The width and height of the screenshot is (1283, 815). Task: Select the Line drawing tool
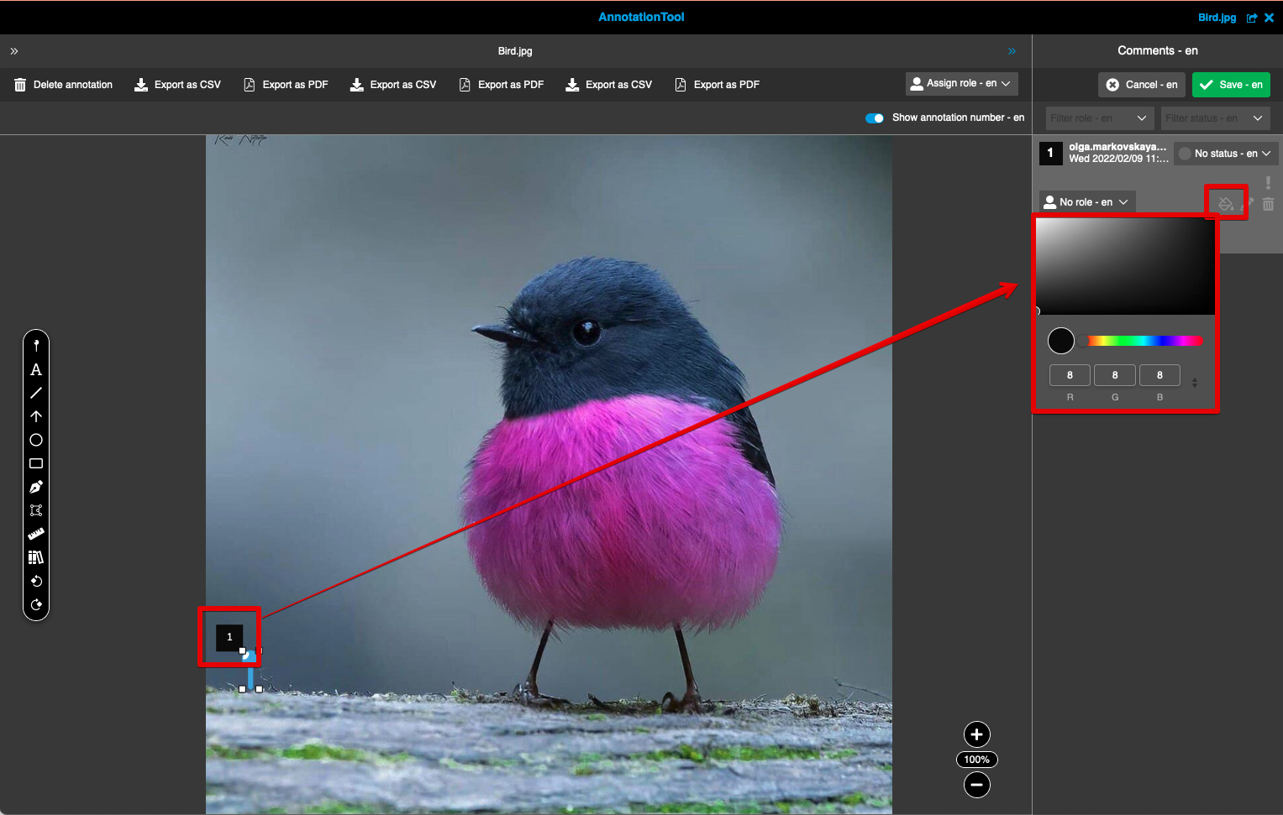coord(36,393)
